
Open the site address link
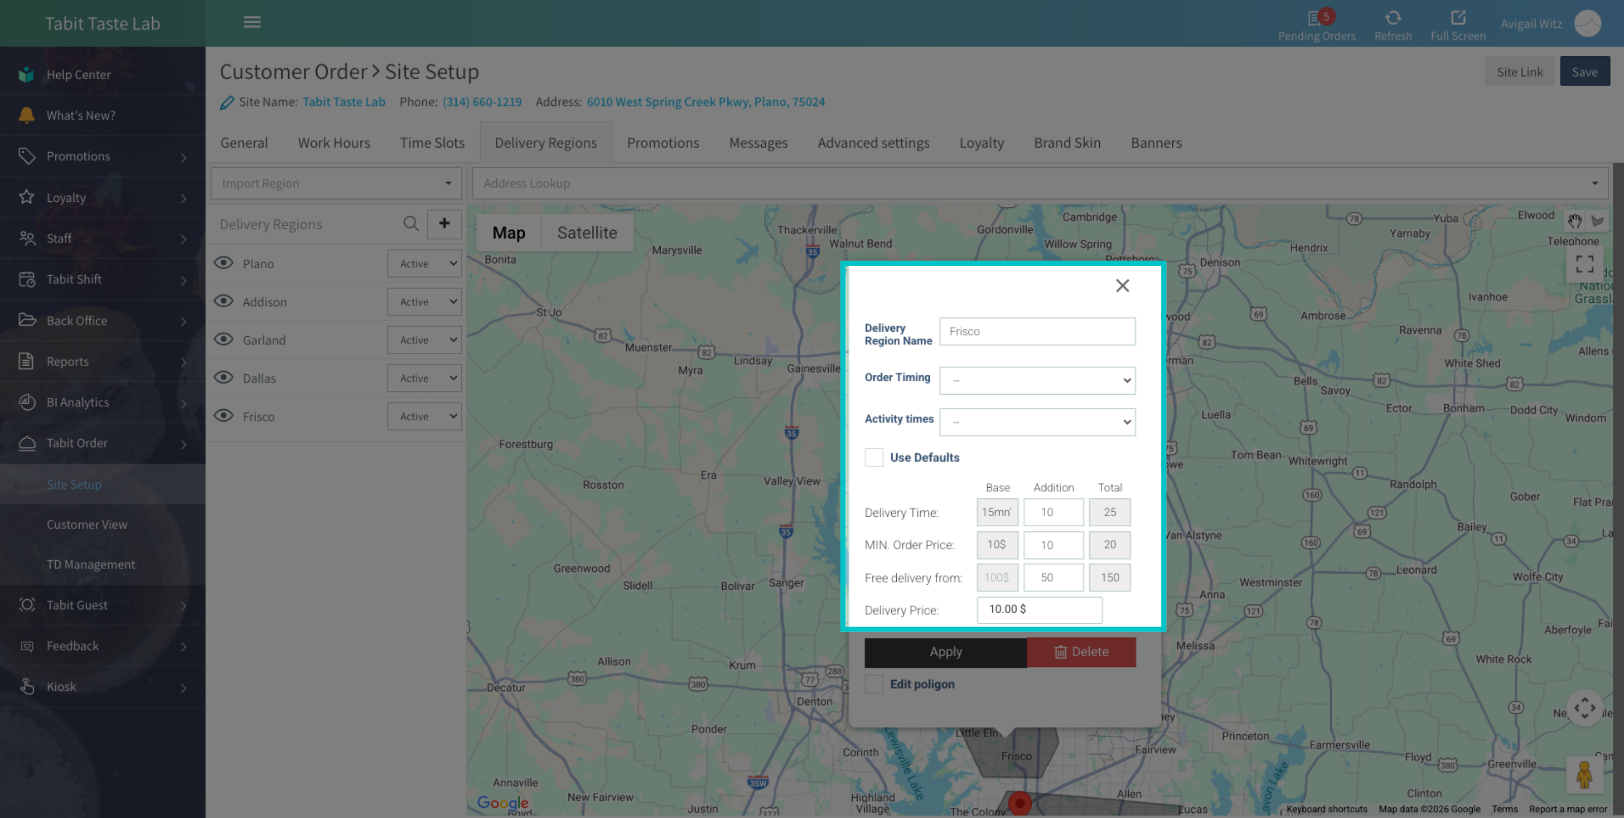coord(705,101)
